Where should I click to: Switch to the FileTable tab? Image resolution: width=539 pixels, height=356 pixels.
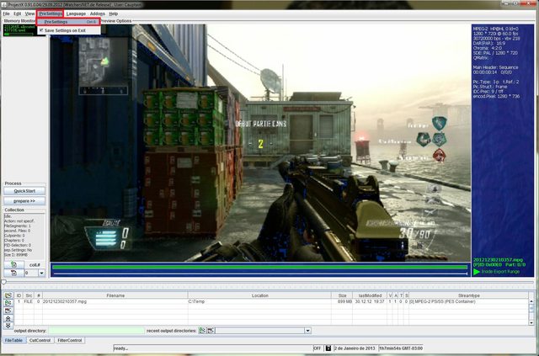click(13, 340)
